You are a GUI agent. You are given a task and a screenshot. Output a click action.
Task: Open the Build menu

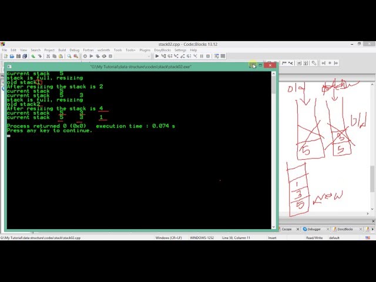pyautogui.click(x=62, y=50)
